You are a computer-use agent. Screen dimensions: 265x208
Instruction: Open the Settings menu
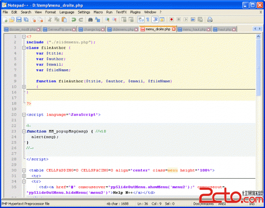(84, 12)
